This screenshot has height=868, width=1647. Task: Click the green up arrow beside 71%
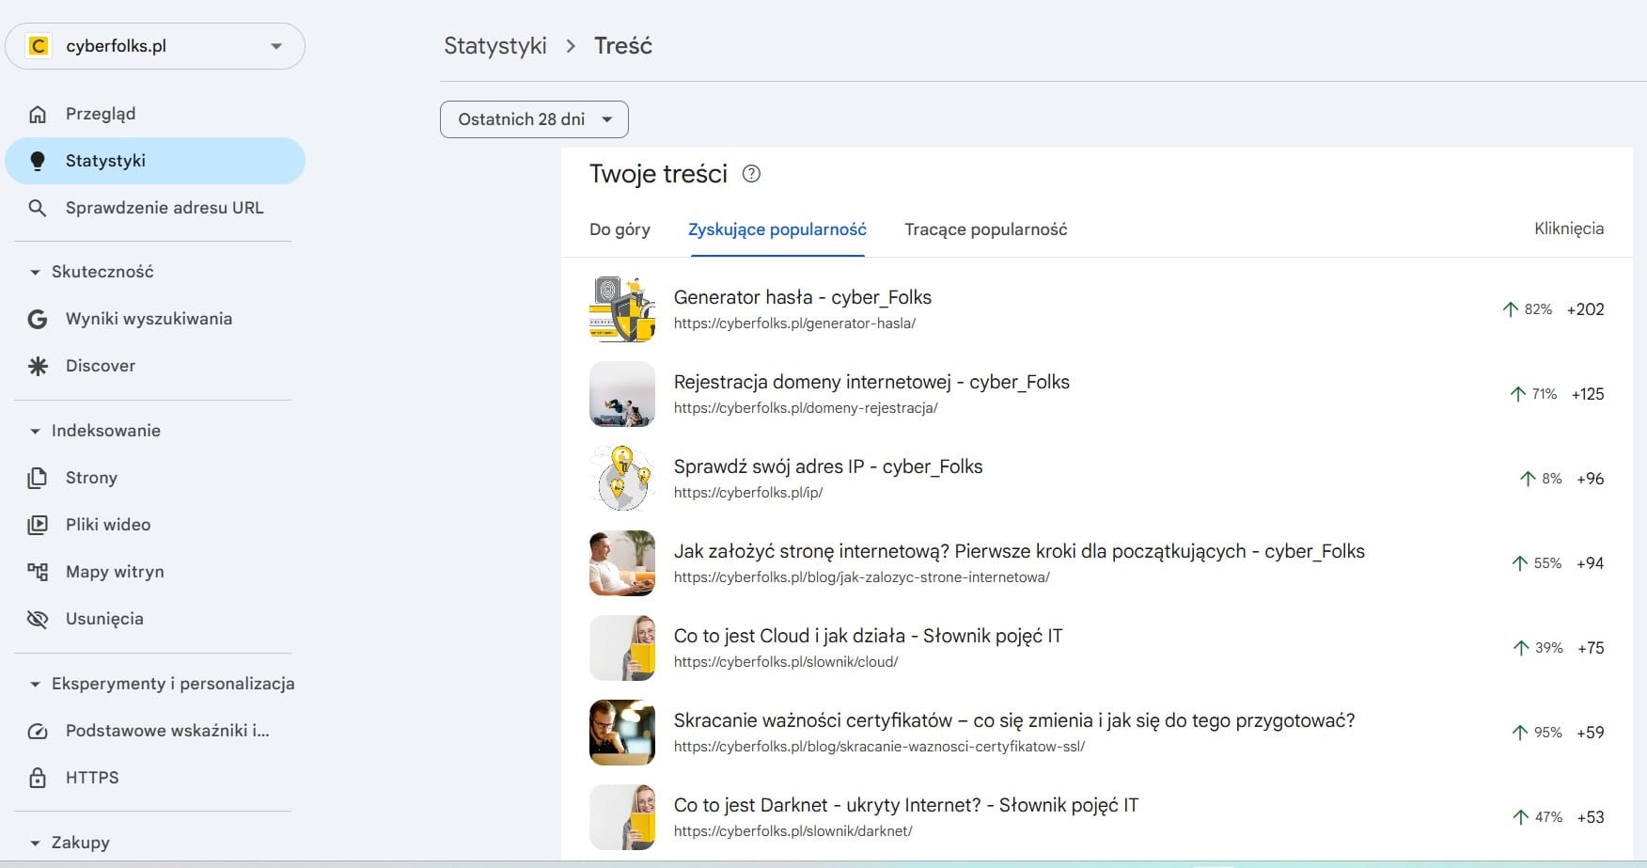click(1517, 394)
